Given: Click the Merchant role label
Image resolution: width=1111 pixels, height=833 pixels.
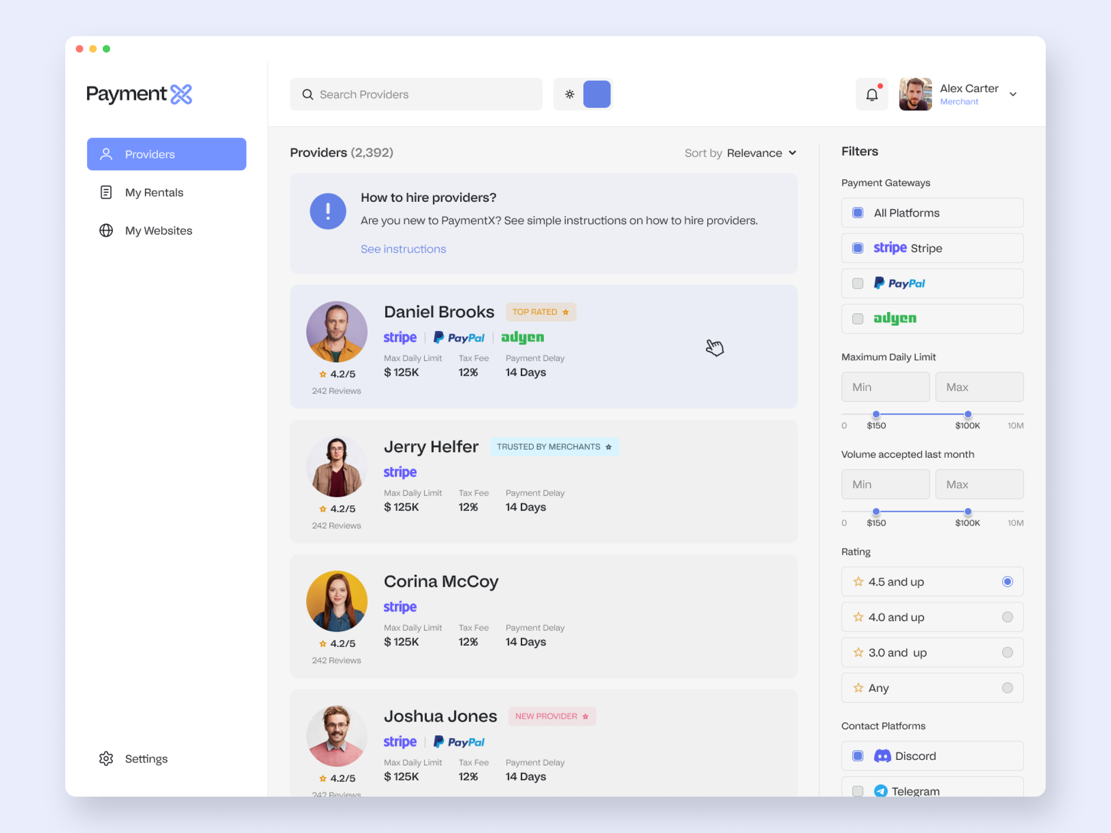Looking at the screenshot, I should point(959,102).
